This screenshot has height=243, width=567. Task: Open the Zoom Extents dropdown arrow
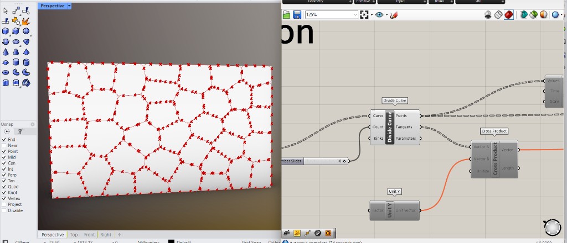[x=372, y=15]
